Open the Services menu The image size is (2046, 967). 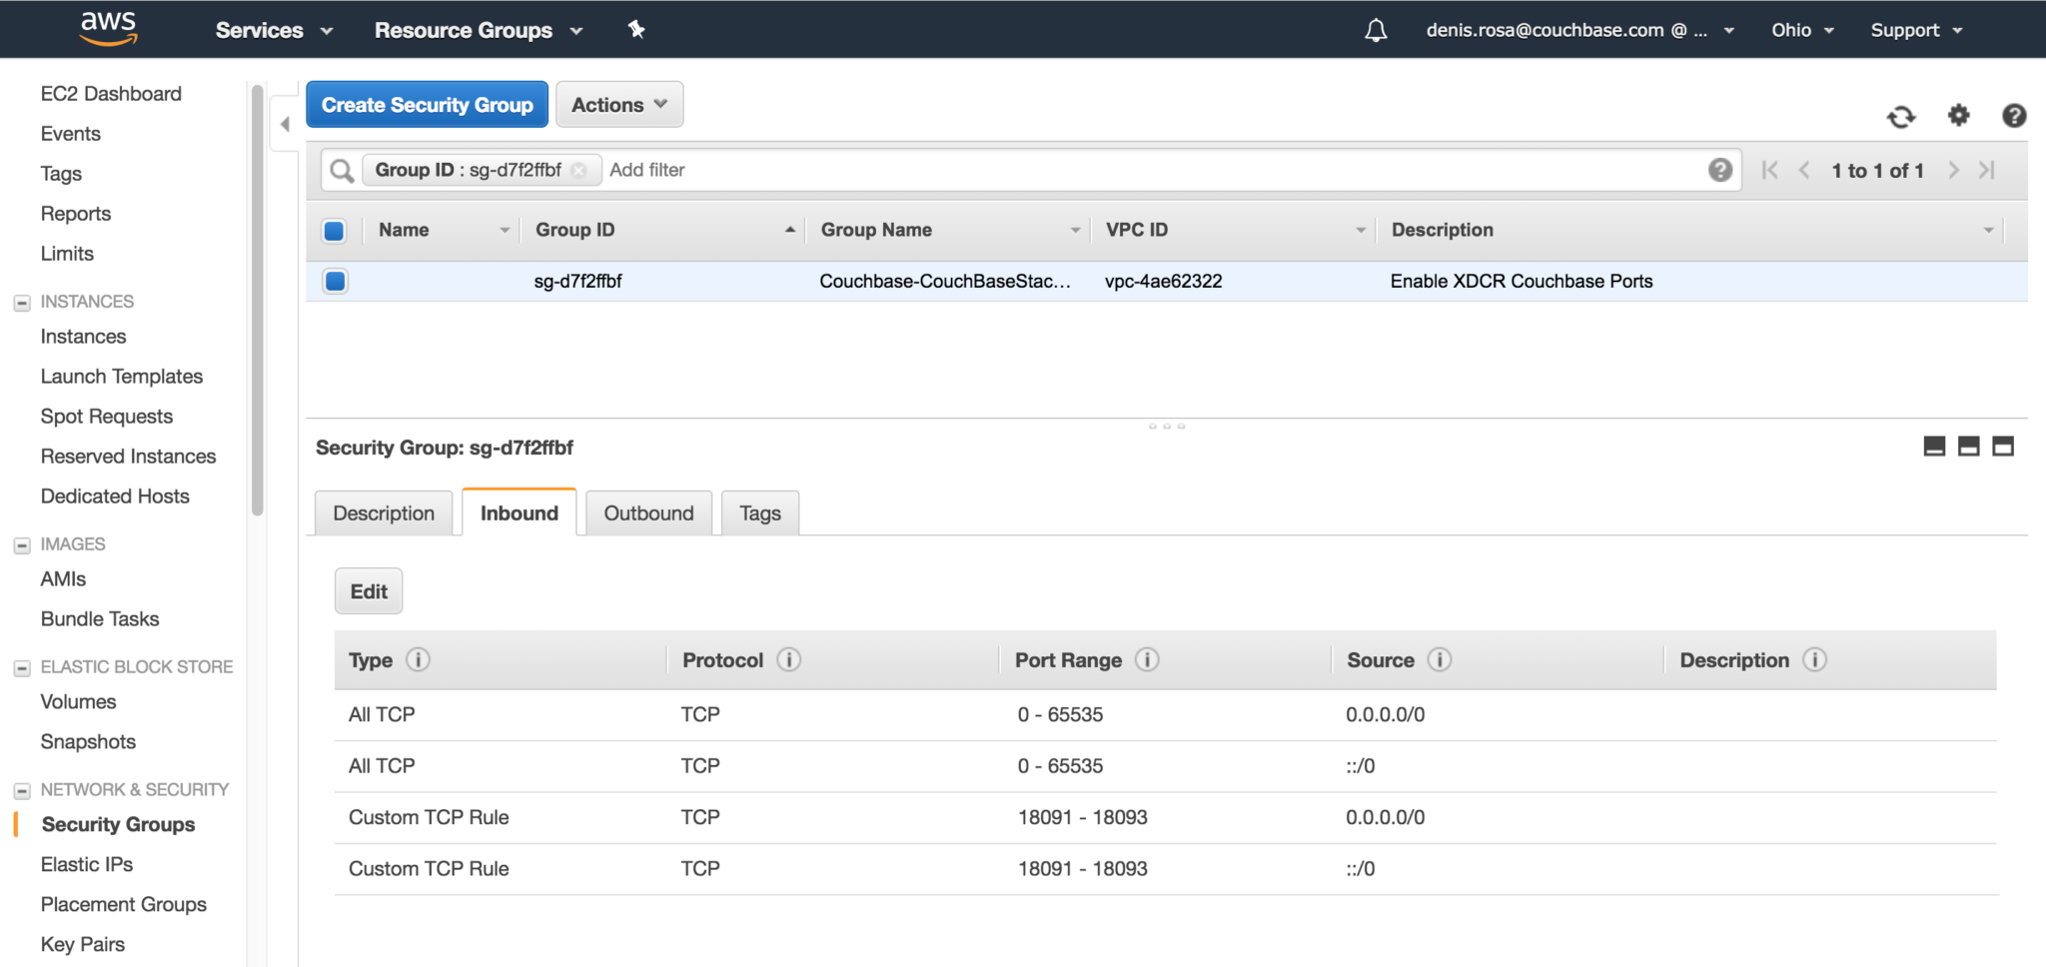click(x=272, y=29)
